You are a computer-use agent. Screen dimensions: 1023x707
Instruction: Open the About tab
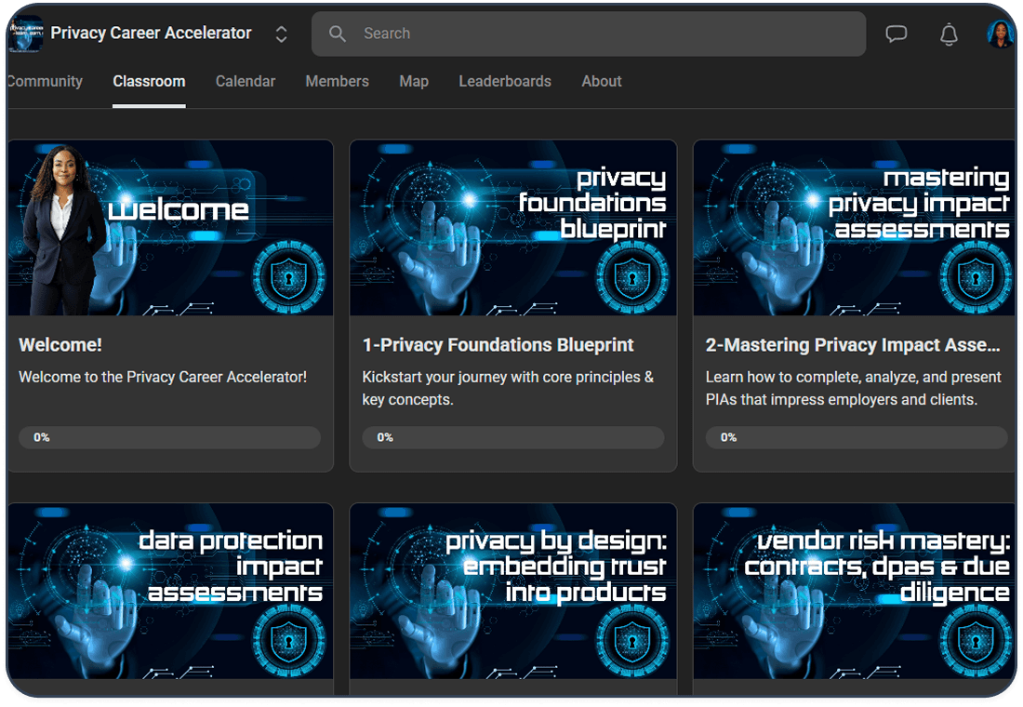[x=602, y=82]
